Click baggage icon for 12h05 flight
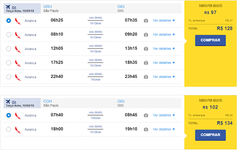 point(146,49)
